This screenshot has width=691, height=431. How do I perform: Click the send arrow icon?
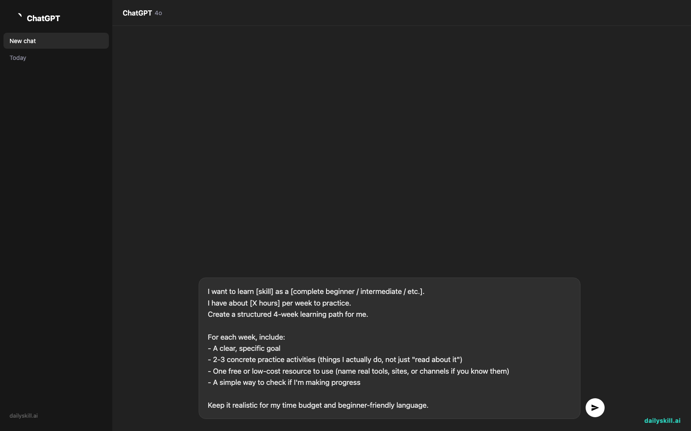click(595, 408)
